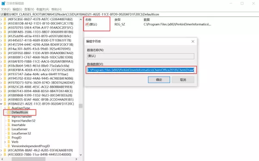Screen dimensions: 259x161
Task: Select the LocalServer32 key
Action: tap(21, 133)
